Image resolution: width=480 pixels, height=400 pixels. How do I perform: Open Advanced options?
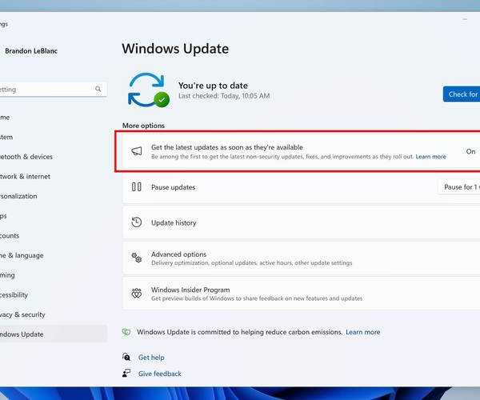[302, 258]
